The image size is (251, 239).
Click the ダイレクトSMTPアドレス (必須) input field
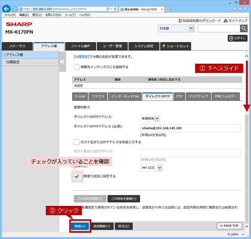pos(190,128)
